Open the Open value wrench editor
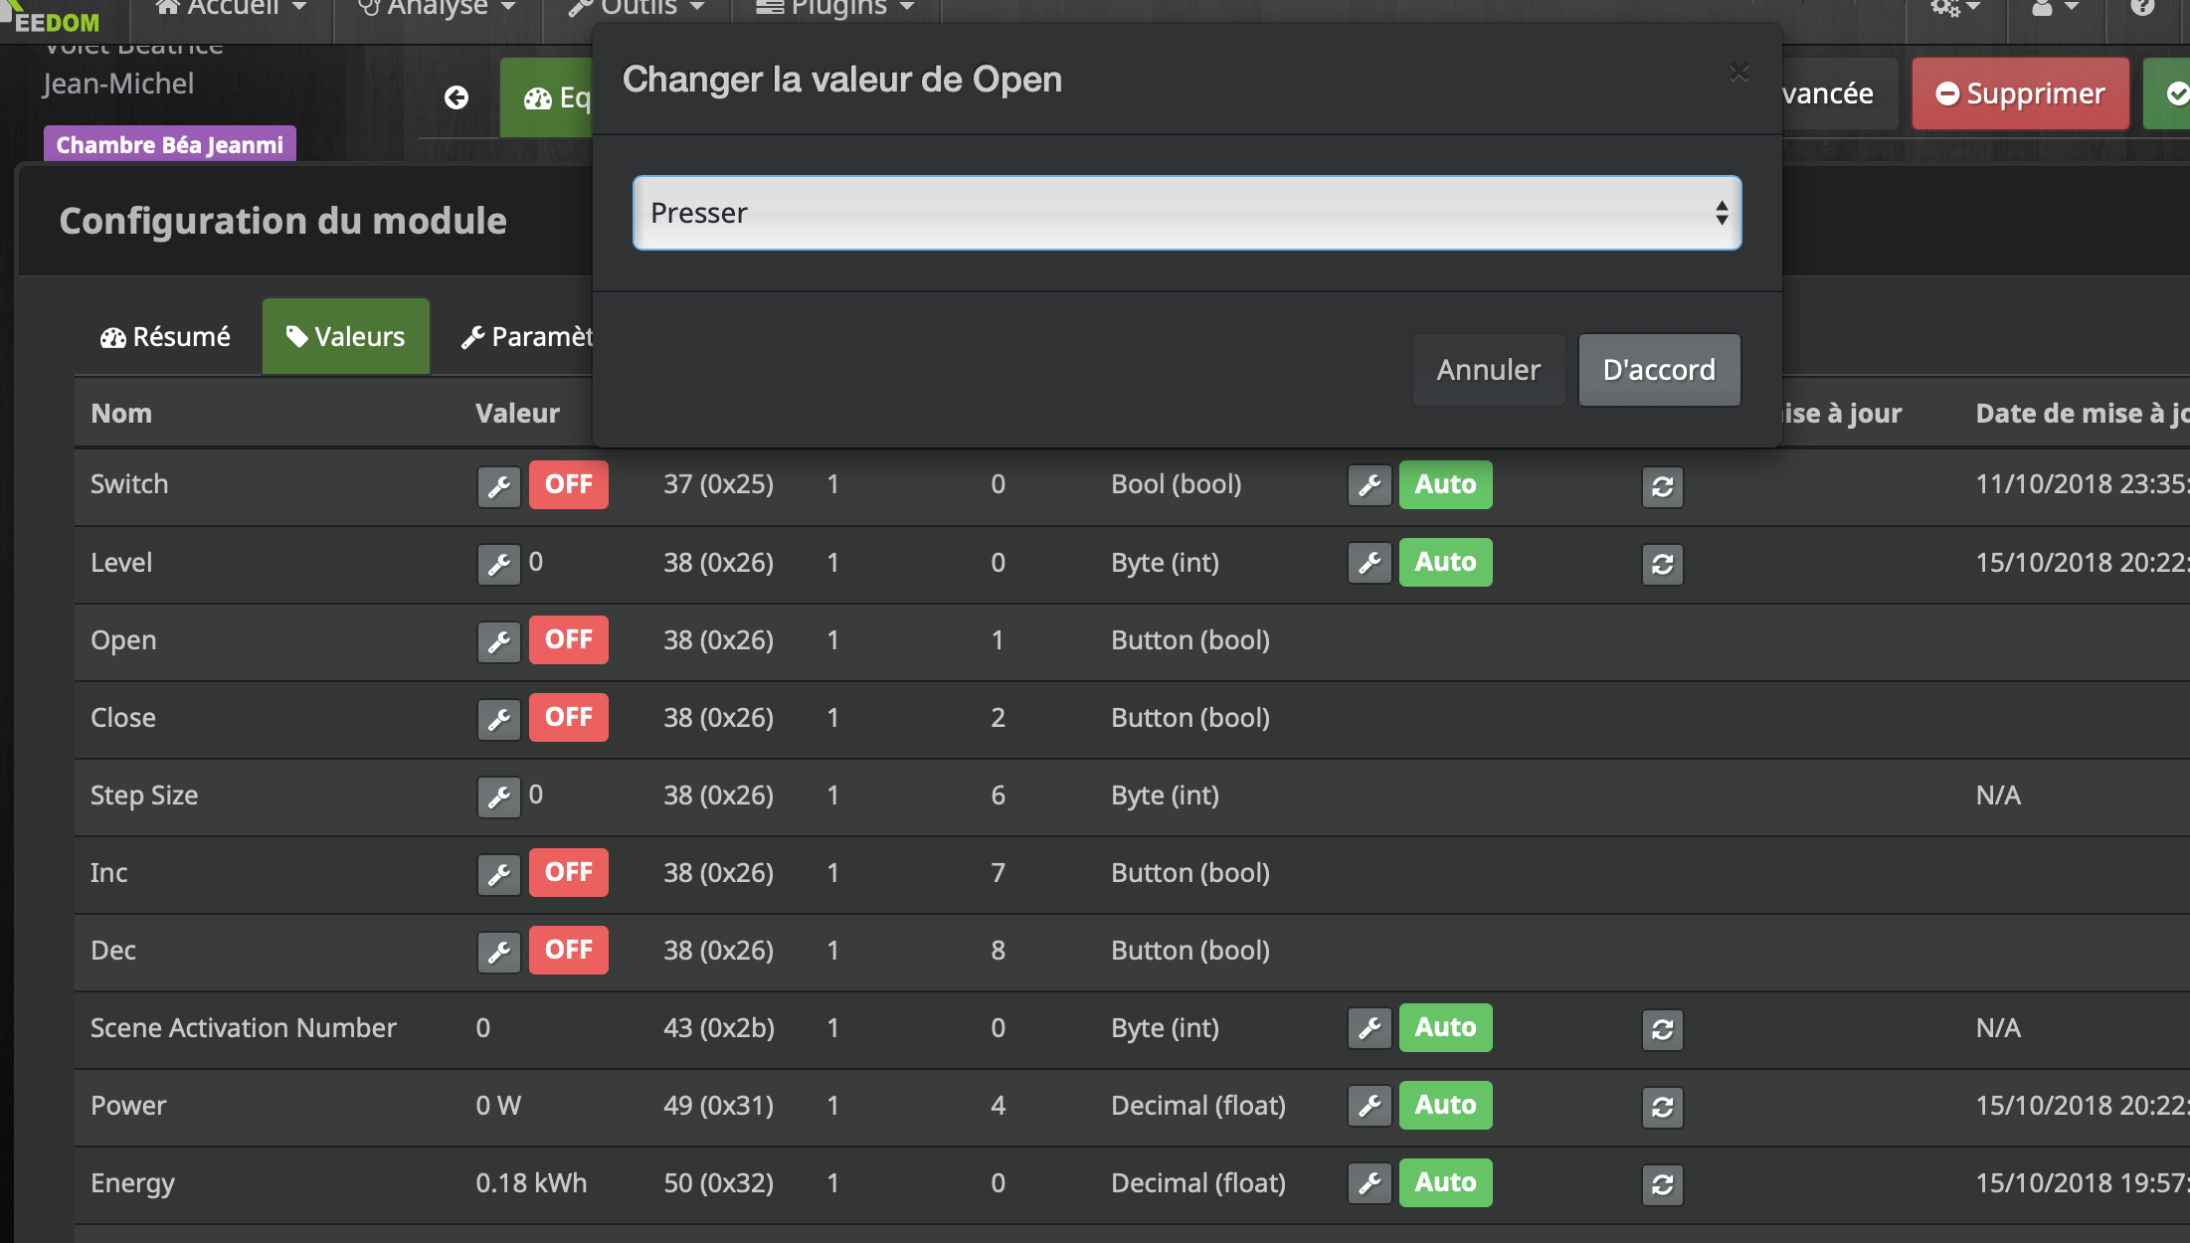Screen dimensions: 2190x1243 tap(499, 641)
